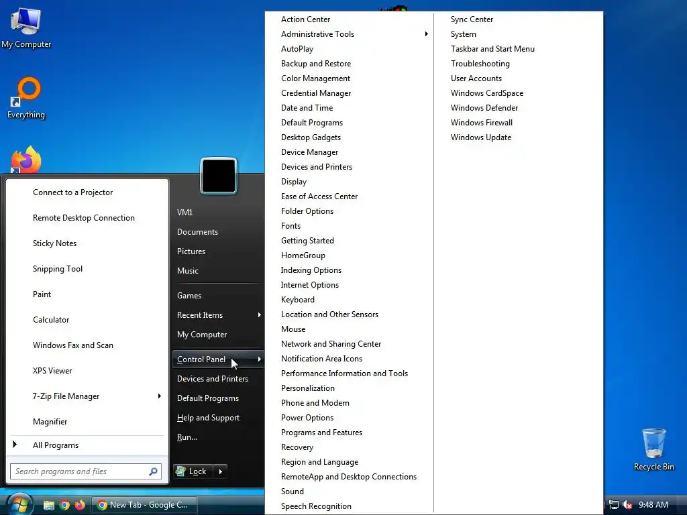Open Color Management
This screenshot has height=515, width=687.
coord(315,78)
